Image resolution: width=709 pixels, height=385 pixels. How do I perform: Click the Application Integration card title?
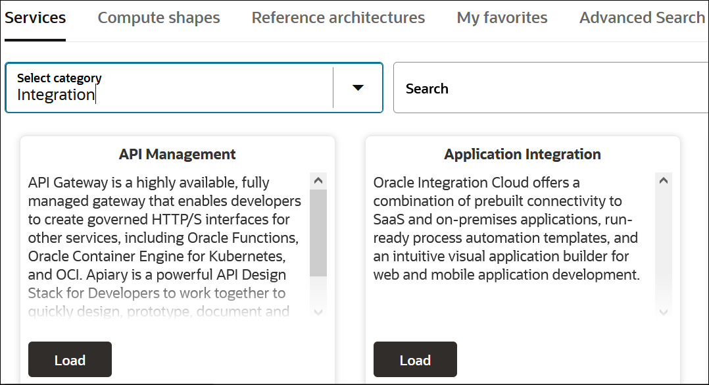tap(522, 154)
